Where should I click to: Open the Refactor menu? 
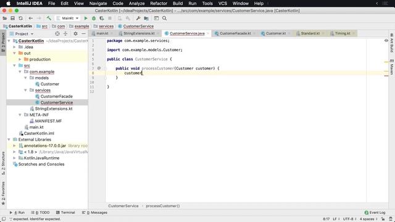[159, 4]
